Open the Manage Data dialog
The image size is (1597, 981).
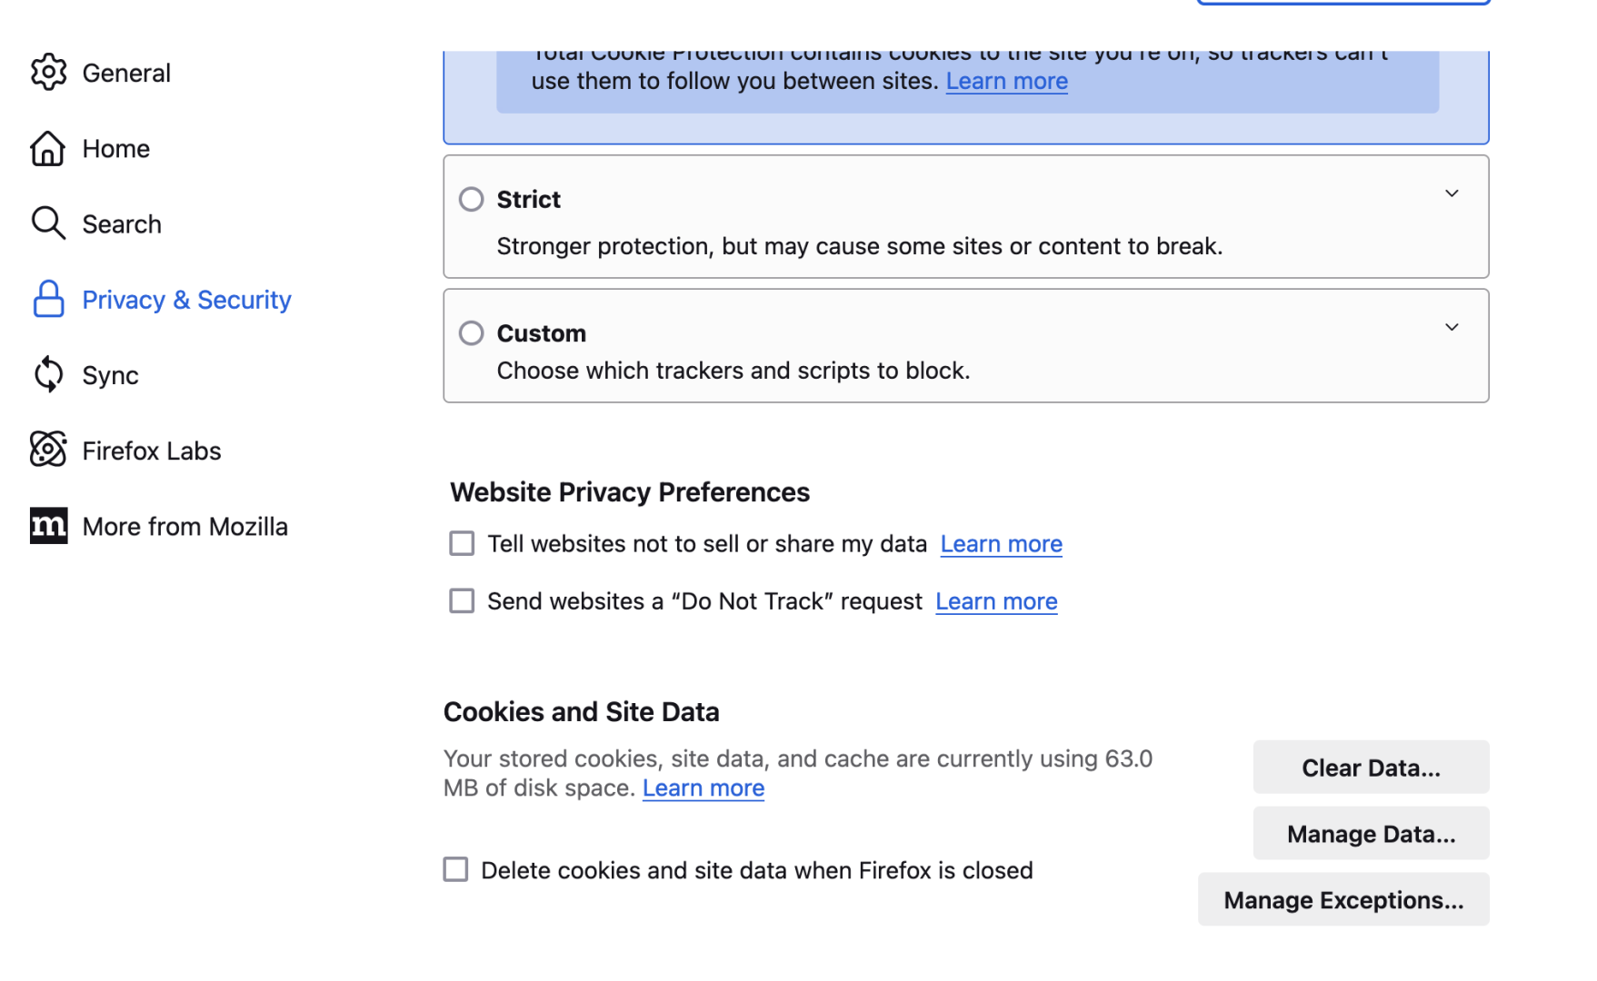point(1371,834)
